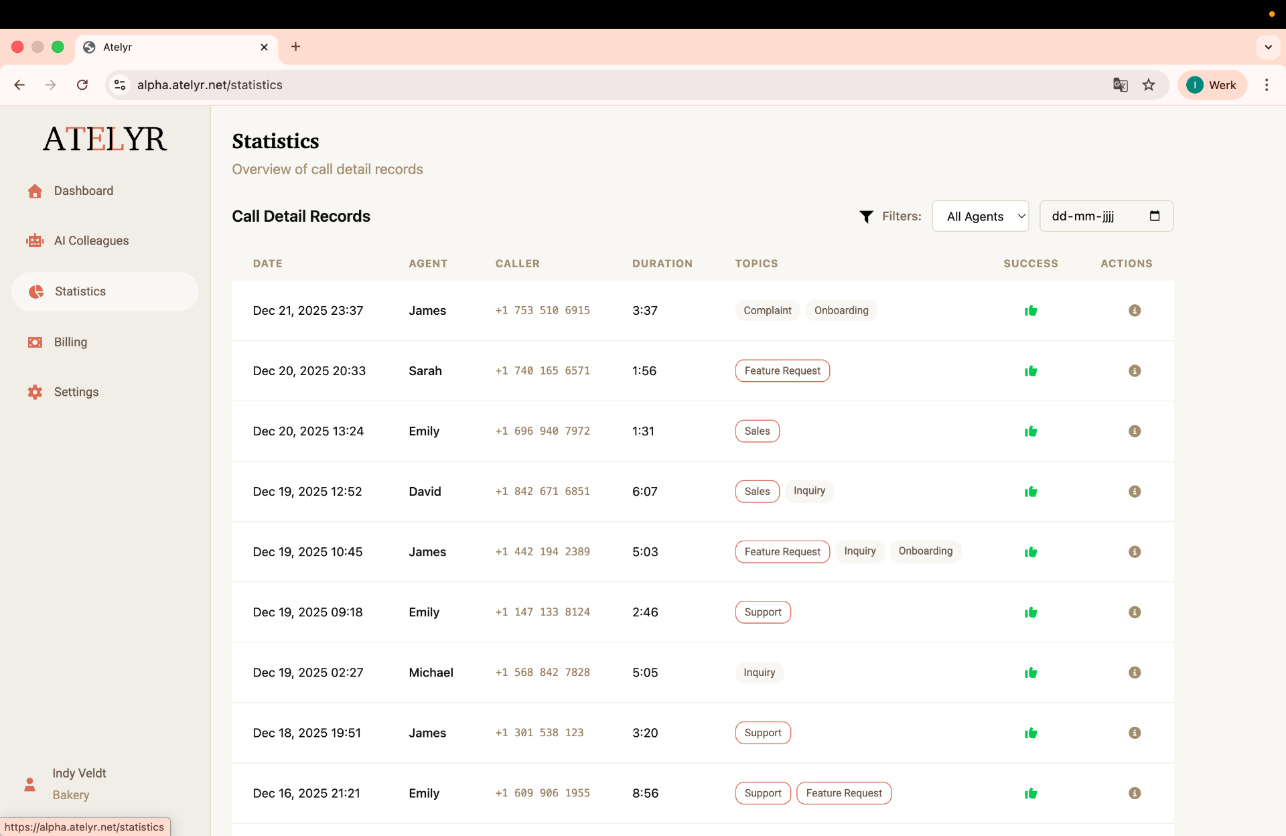Click Support tag in Dec 18 row
The width and height of the screenshot is (1286, 836).
[x=763, y=733]
